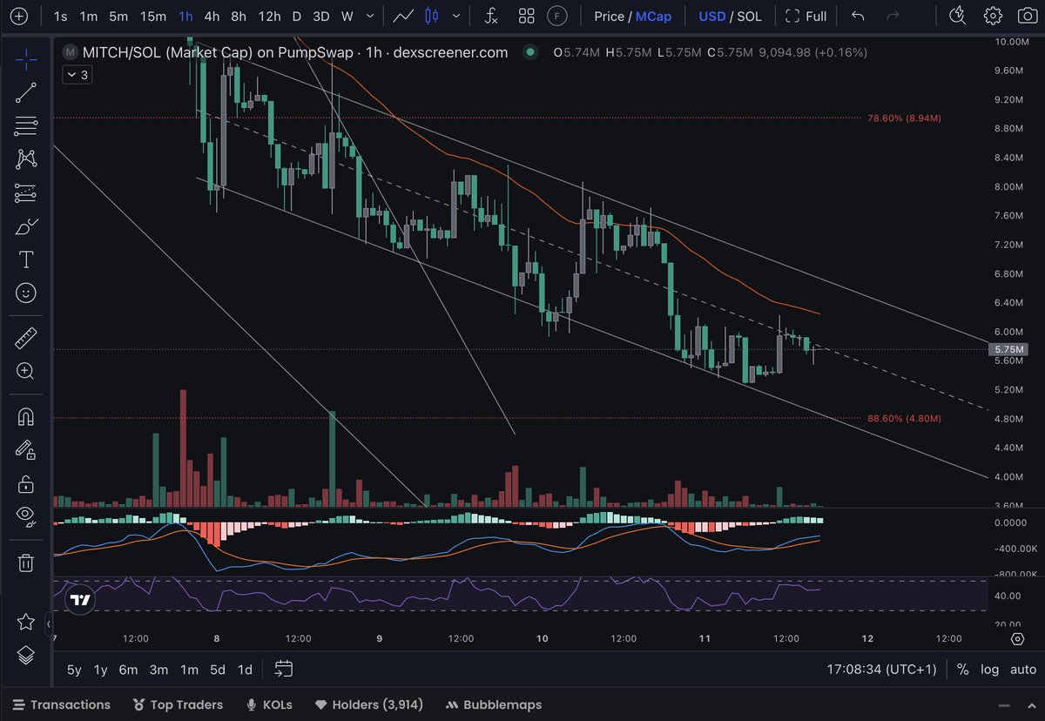The width and height of the screenshot is (1045, 721).
Task: Open chart type line selector
Action: pos(402,16)
